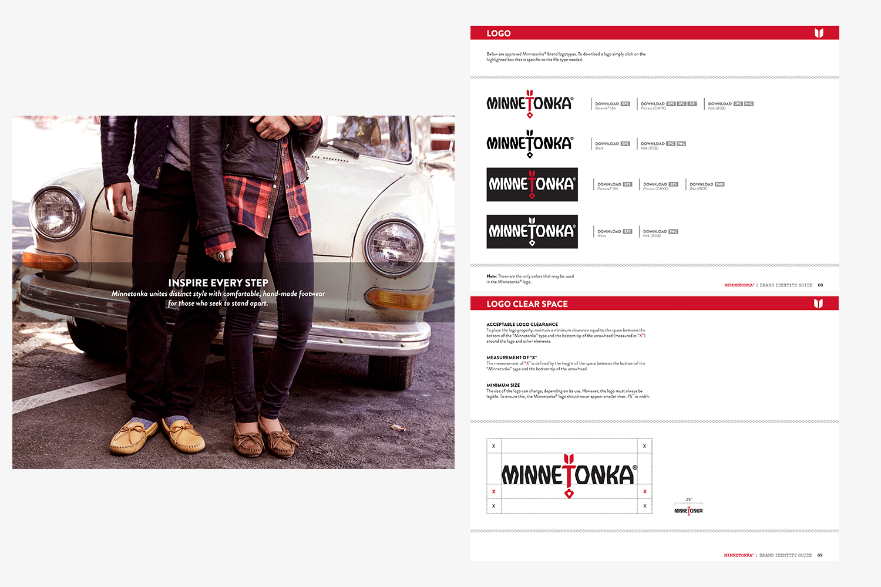Viewport: 881px width, 587px height.
Task: Click the 'MINIMUM SIZE' heading
Action: coord(503,385)
